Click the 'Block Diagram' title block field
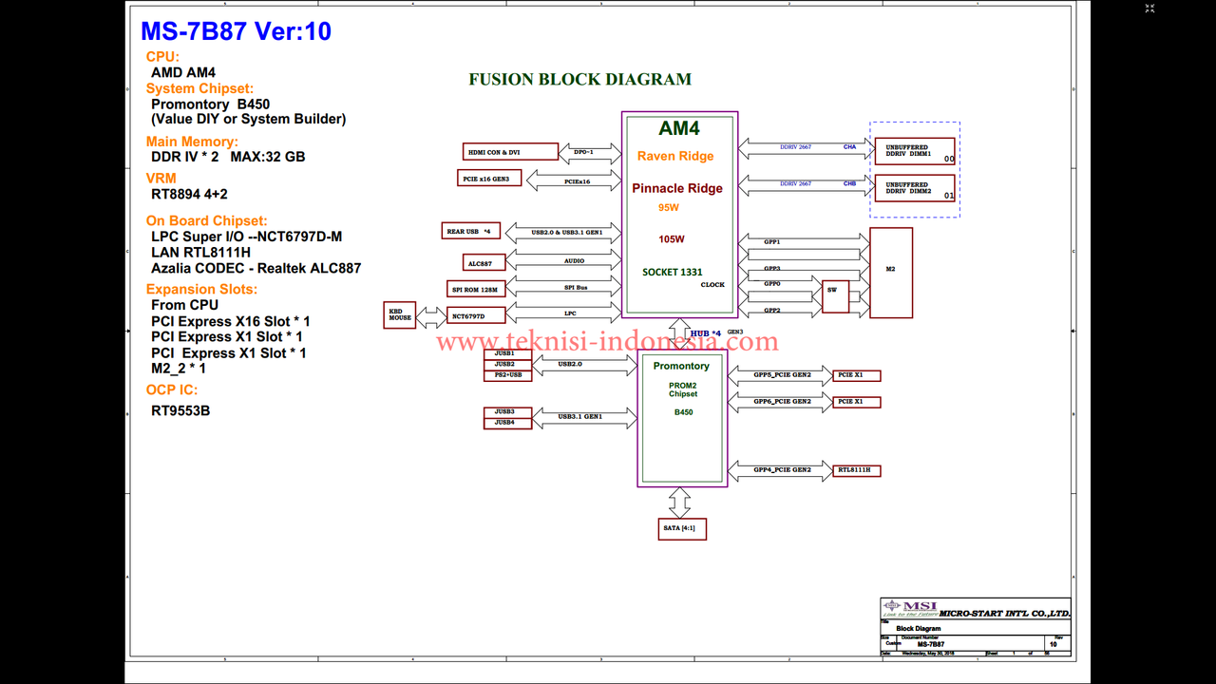 (x=919, y=629)
